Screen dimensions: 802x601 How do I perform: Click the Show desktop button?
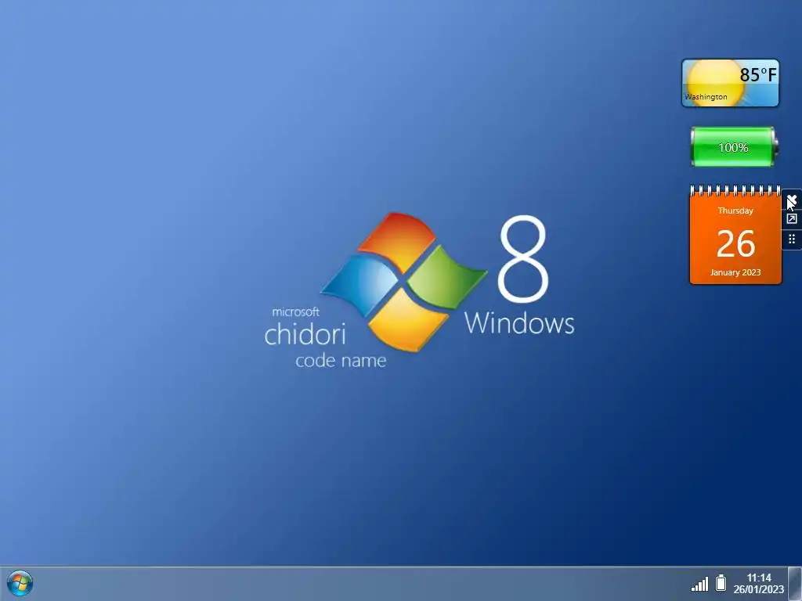[x=794, y=584]
